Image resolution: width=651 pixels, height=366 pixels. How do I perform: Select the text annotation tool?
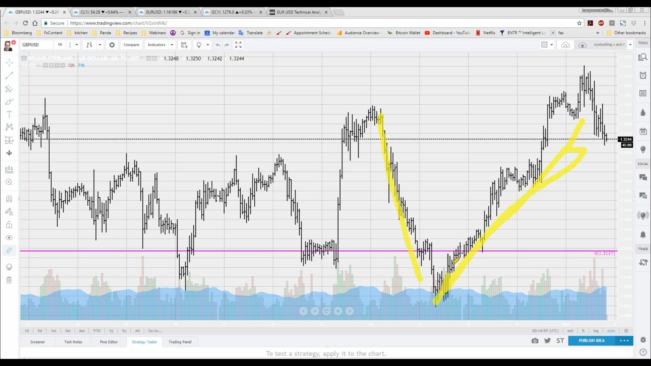tap(9, 114)
